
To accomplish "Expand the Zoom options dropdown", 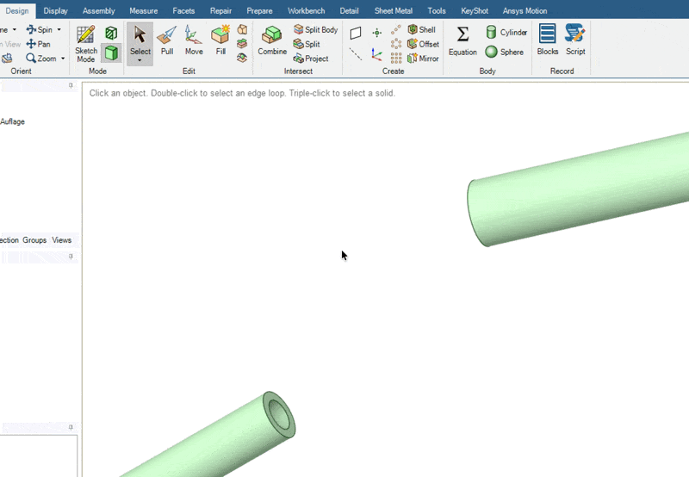I will pos(63,59).
